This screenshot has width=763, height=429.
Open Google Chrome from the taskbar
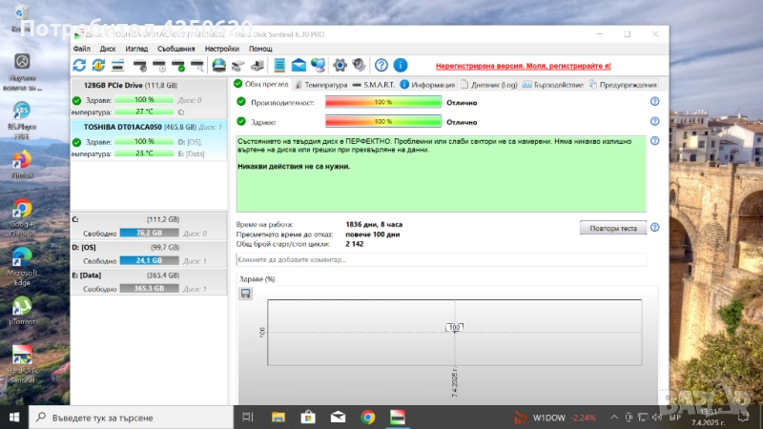(x=368, y=417)
